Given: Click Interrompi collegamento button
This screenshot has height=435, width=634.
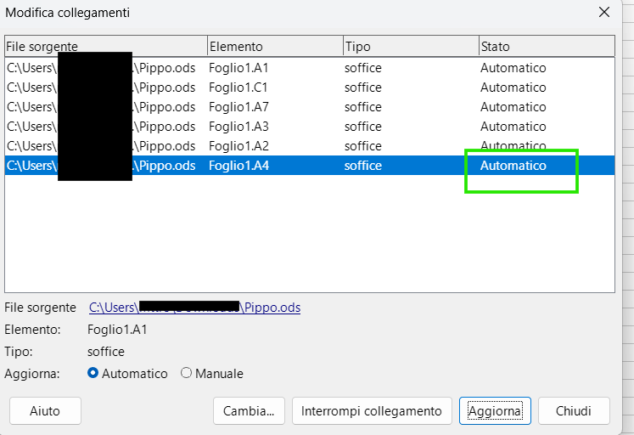Looking at the screenshot, I should pyautogui.click(x=371, y=411).
